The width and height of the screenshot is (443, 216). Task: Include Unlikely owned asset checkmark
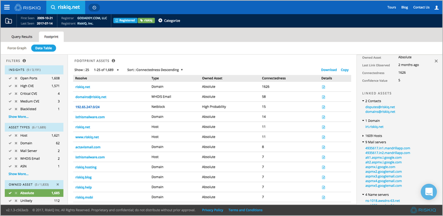(10, 200)
